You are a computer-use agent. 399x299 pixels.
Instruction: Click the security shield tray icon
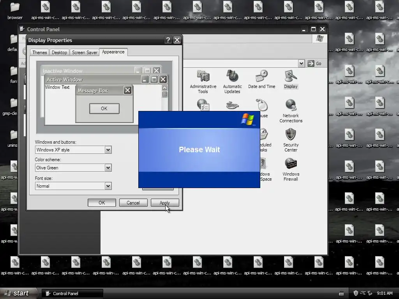point(356,293)
